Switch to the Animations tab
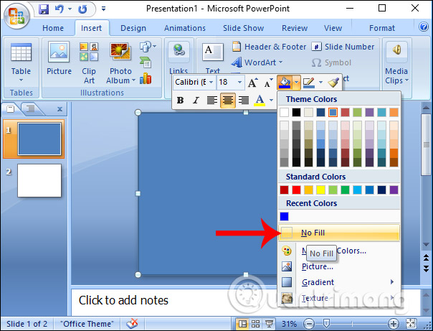433x331 pixels. (x=185, y=28)
